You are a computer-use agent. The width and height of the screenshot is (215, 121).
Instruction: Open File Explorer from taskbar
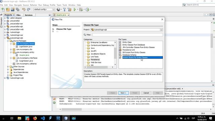pos(19,118)
